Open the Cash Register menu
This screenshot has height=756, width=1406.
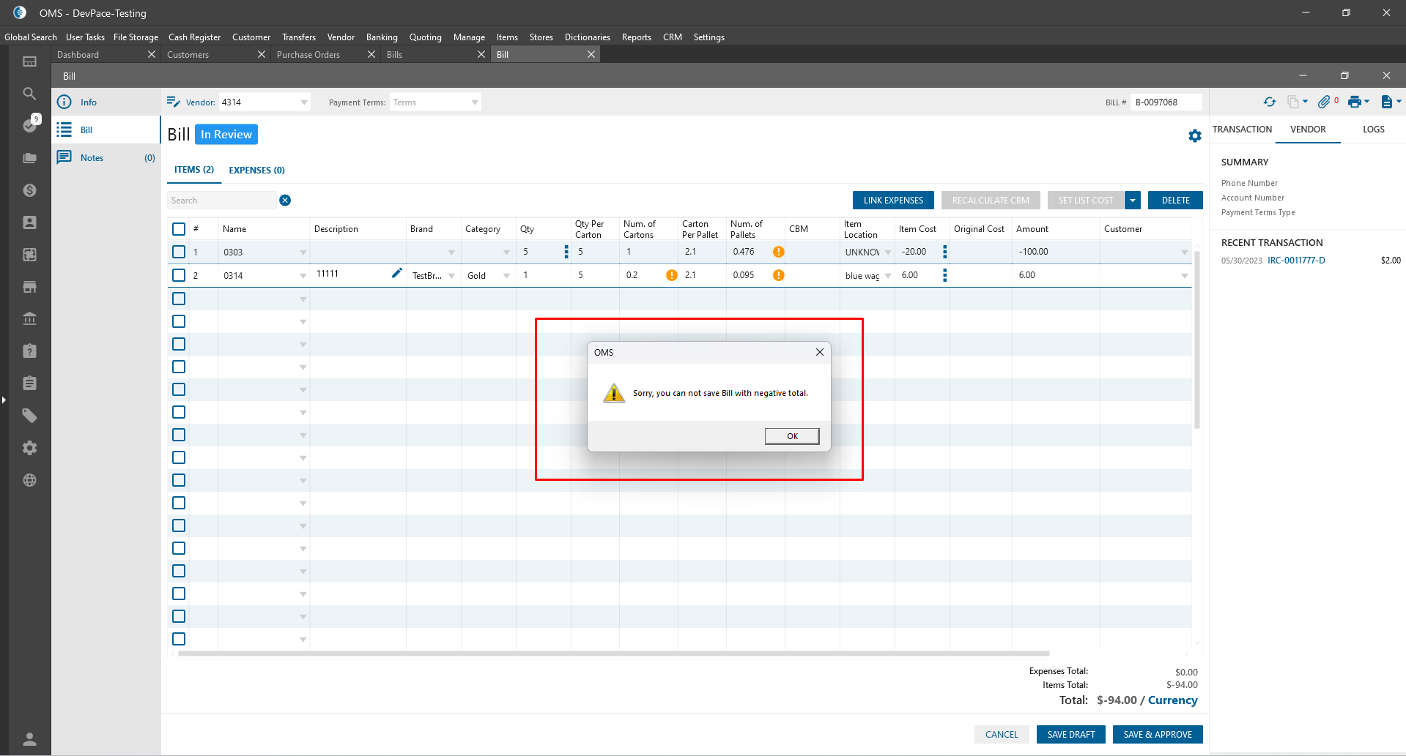(x=194, y=37)
